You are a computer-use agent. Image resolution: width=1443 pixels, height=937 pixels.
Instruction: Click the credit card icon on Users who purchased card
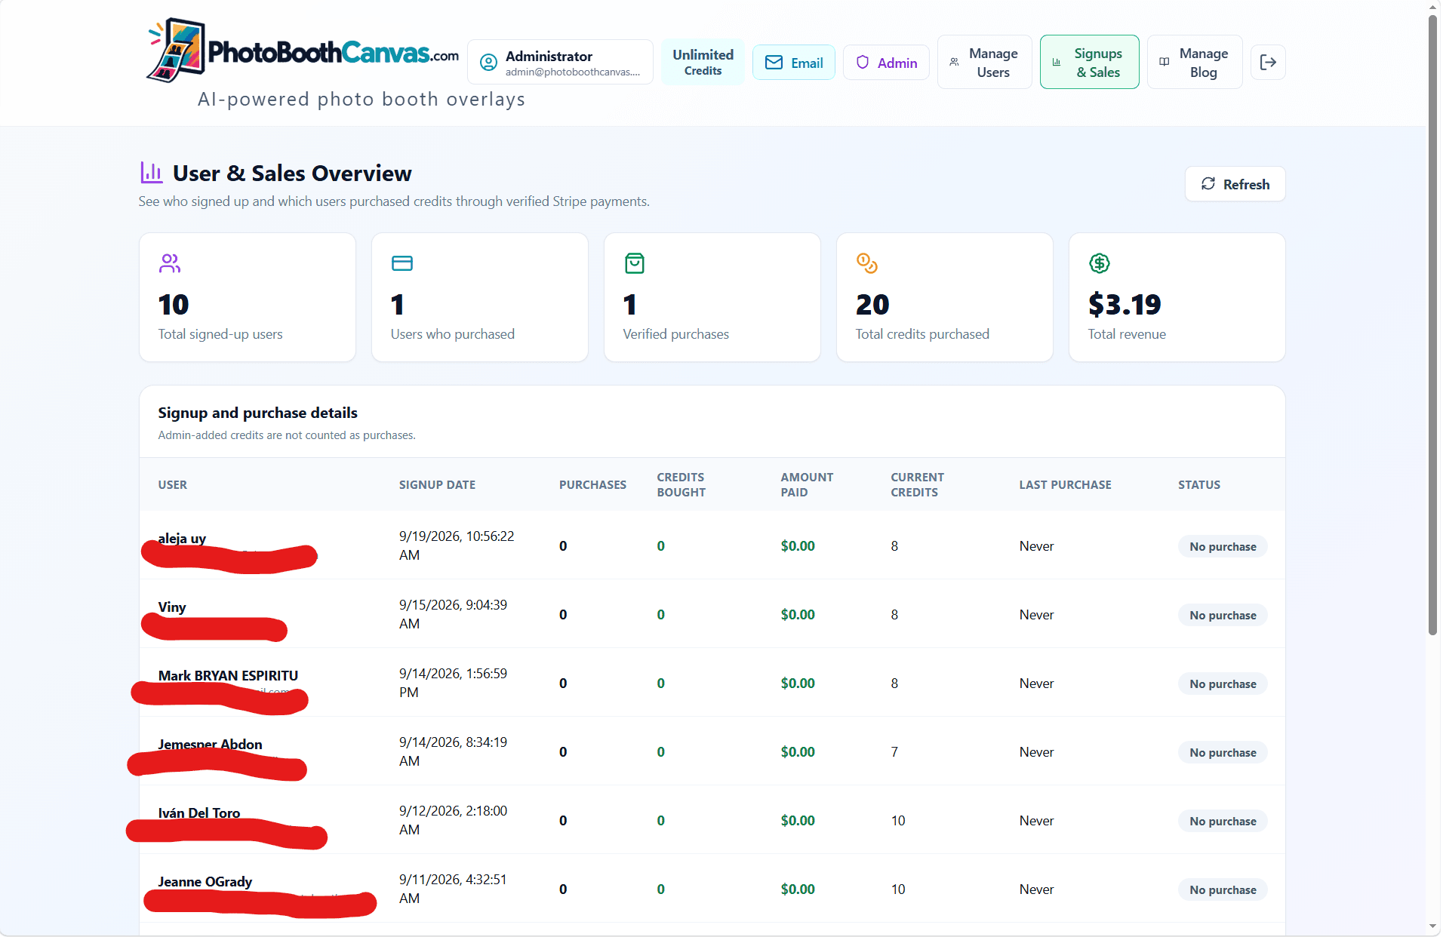(x=402, y=263)
